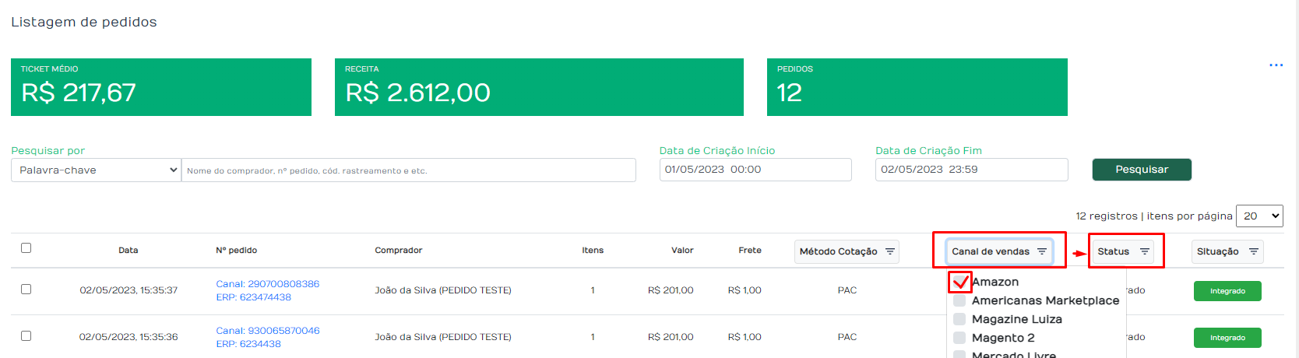Open the three-dots options menu
1299x358 pixels.
(x=1276, y=65)
